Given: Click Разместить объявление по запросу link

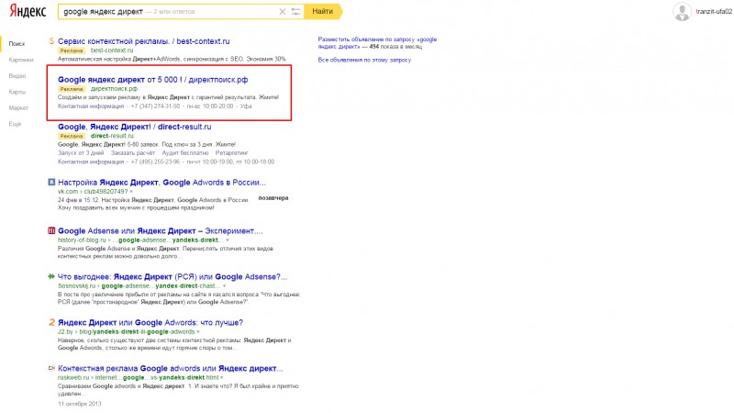Looking at the screenshot, I should coord(377,43).
